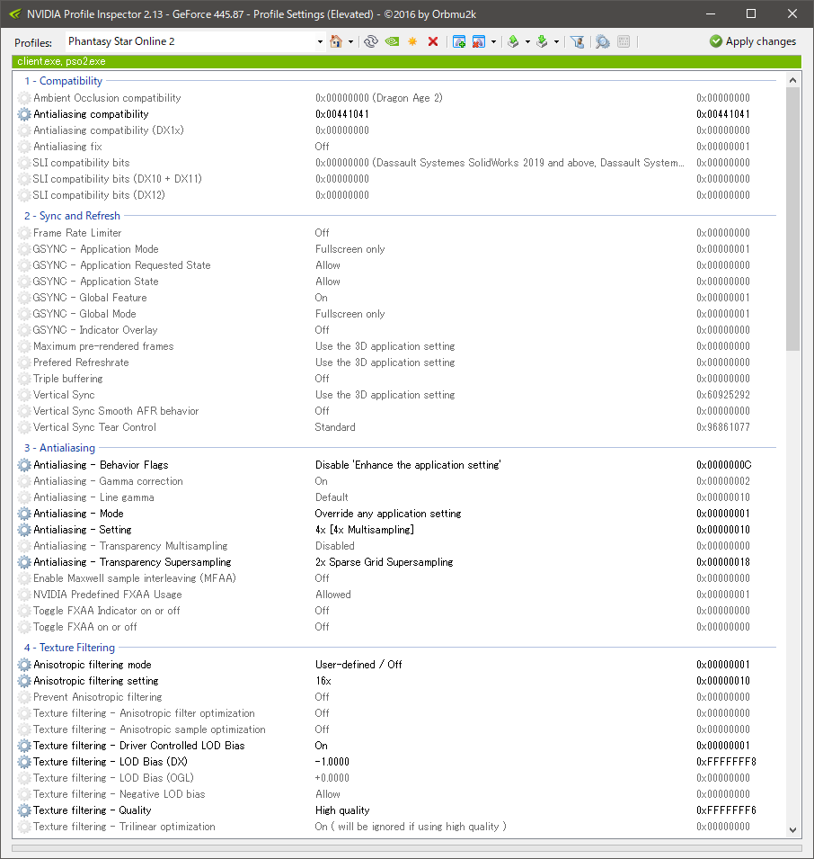Scan for modified profiles with the magnifier icon

602,41
